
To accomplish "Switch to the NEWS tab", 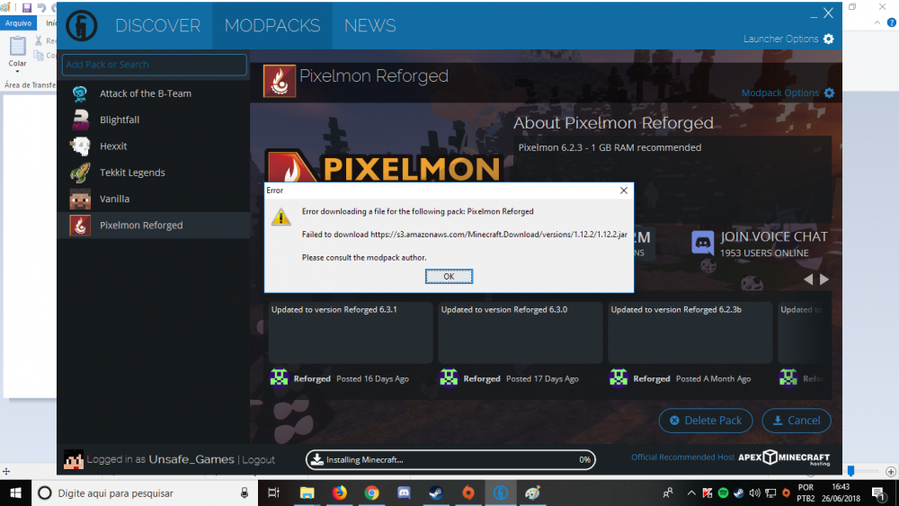I will (x=369, y=26).
